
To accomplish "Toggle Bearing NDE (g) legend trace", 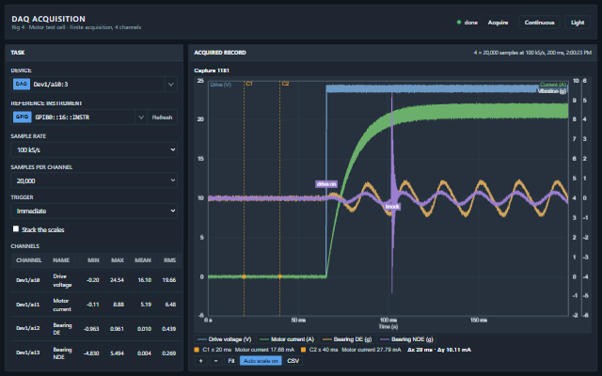I will pos(406,339).
